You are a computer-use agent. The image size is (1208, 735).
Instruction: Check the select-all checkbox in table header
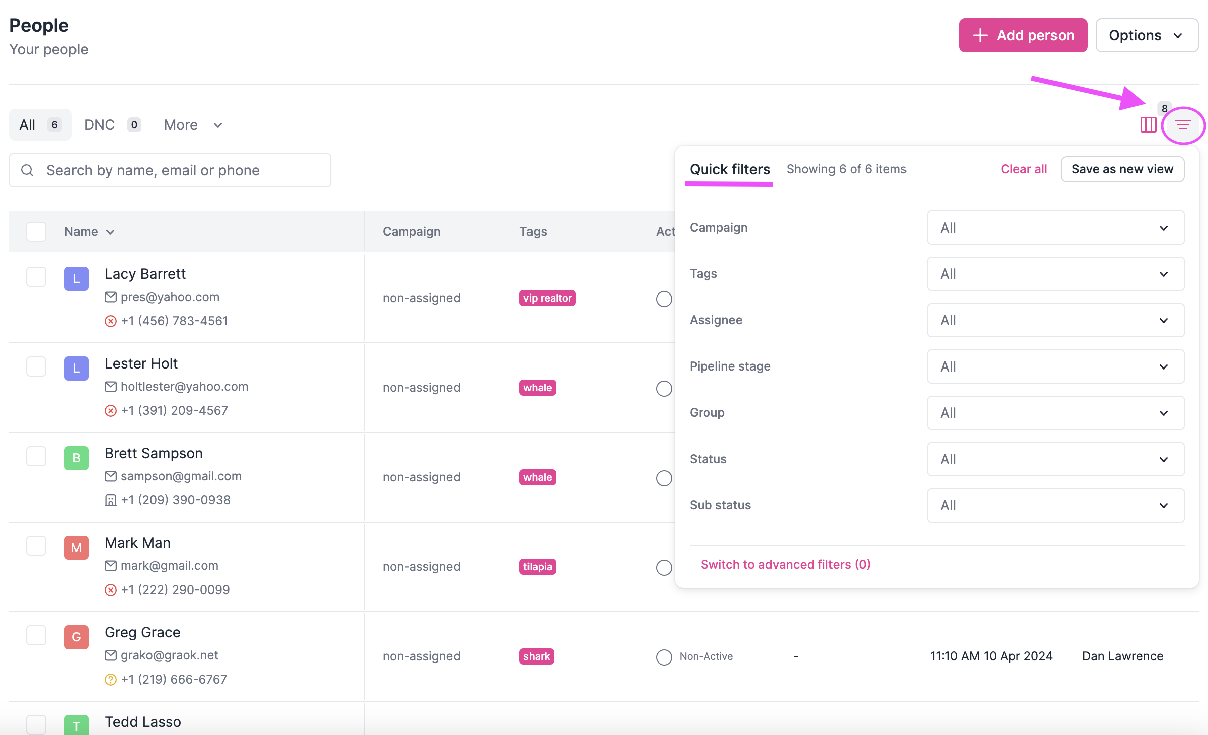[x=36, y=231]
